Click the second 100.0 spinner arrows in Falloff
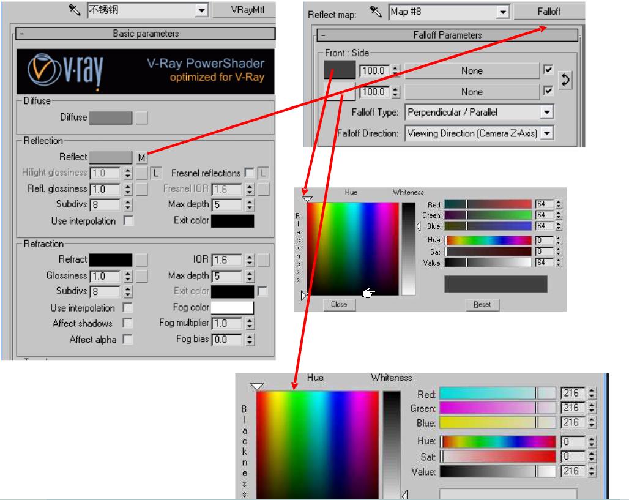The image size is (629, 500). (x=395, y=92)
